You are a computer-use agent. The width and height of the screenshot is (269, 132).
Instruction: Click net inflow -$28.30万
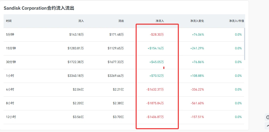[x=157, y=35]
